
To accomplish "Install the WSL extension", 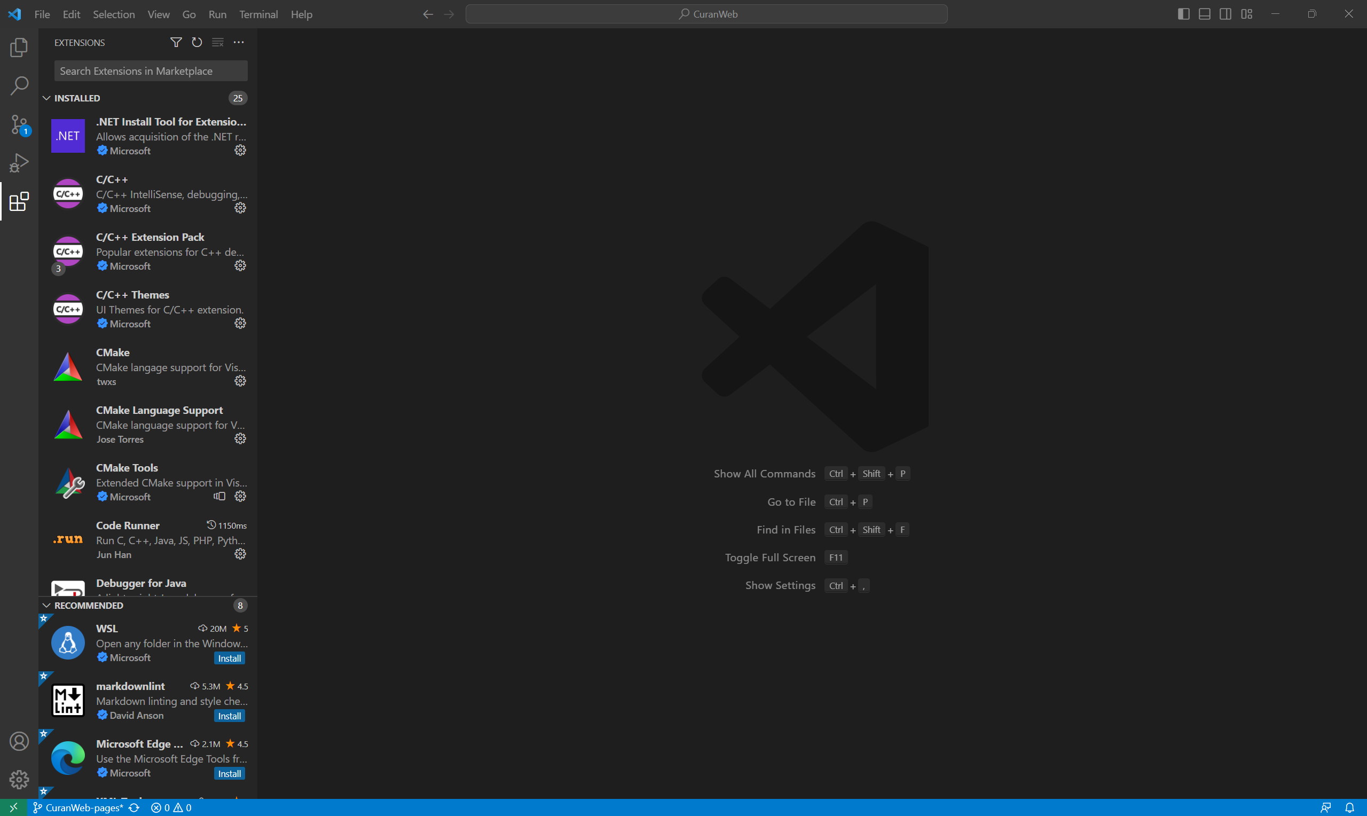I will tap(229, 657).
